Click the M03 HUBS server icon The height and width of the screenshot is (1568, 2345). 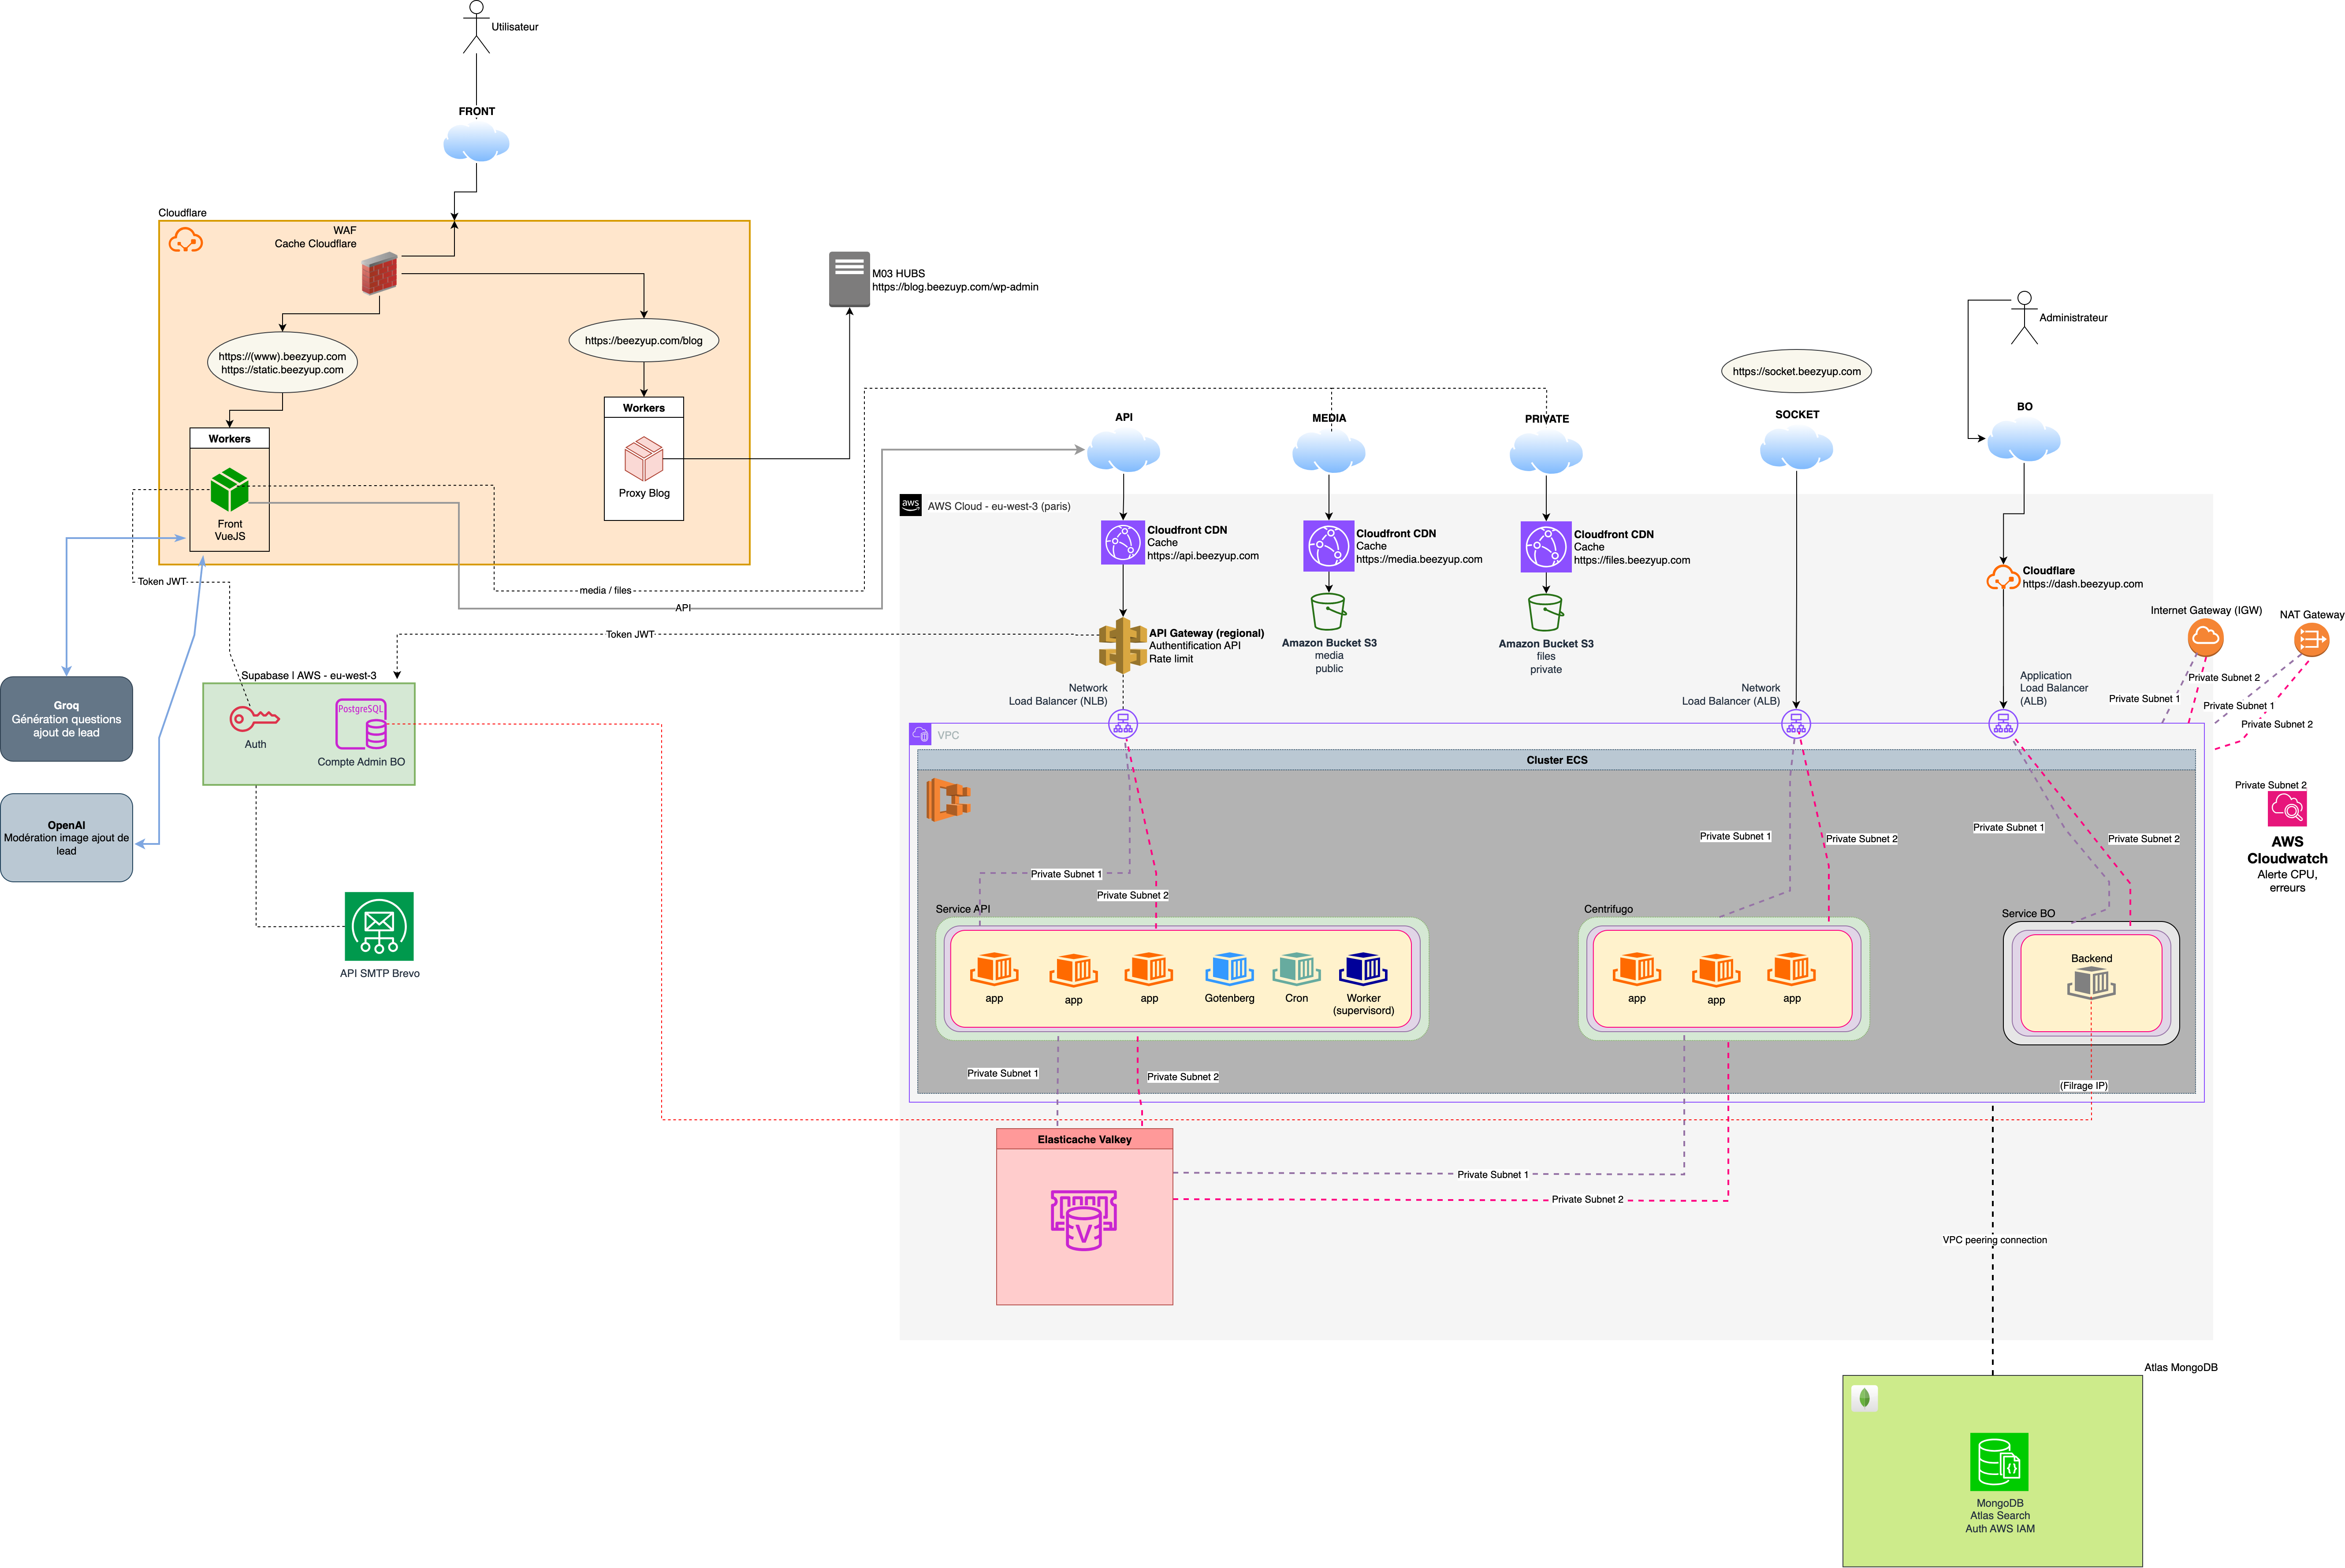pyautogui.click(x=849, y=279)
